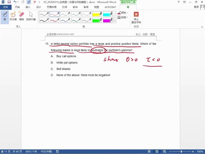
Task: Click 停止墨迹书写 to stop inking
Action: [x=136, y=18]
